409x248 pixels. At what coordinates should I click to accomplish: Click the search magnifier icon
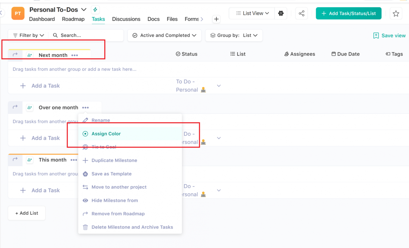[x=55, y=35]
